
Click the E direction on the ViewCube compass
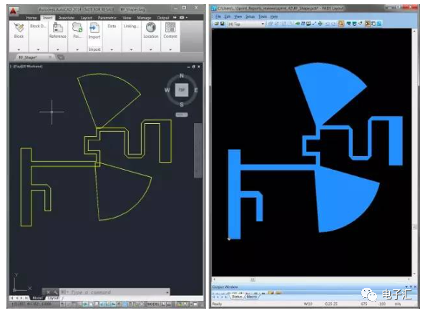[x=196, y=90]
